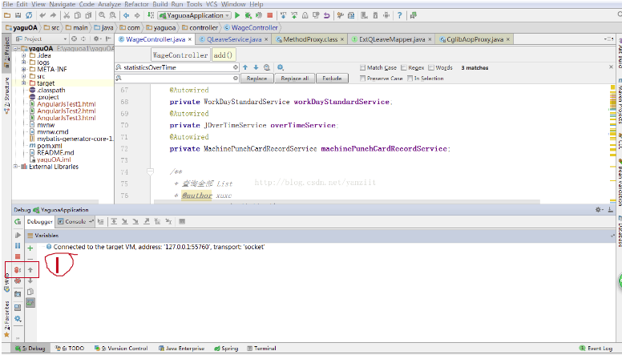Click the Replace button

pyautogui.click(x=256, y=79)
